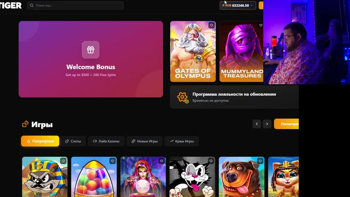Screen dimensions: 350x197
Task: Click 'Временно не доступна' text
Action: pos(210,101)
